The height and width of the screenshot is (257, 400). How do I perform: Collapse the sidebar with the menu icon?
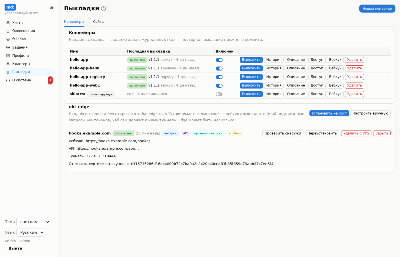pos(52,7)
